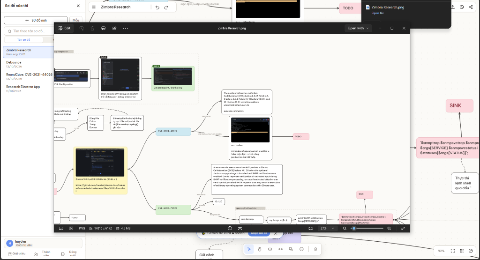Select the TODO node at top of canvas

[350, 8]
